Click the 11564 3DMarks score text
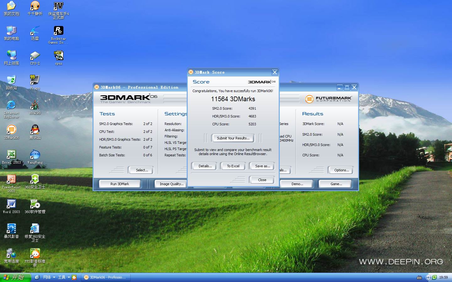 point(233,99)
